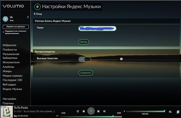The image size is (181, 118).
Task: Open the multiroom devices icon
Action: click(x=178, y=112)
